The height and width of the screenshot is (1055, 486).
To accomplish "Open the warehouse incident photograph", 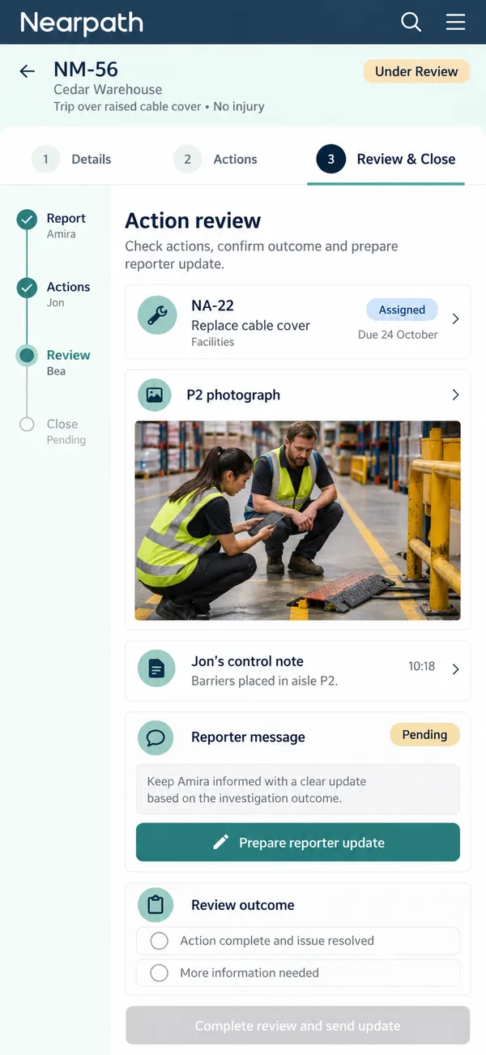I will point(298,520).
